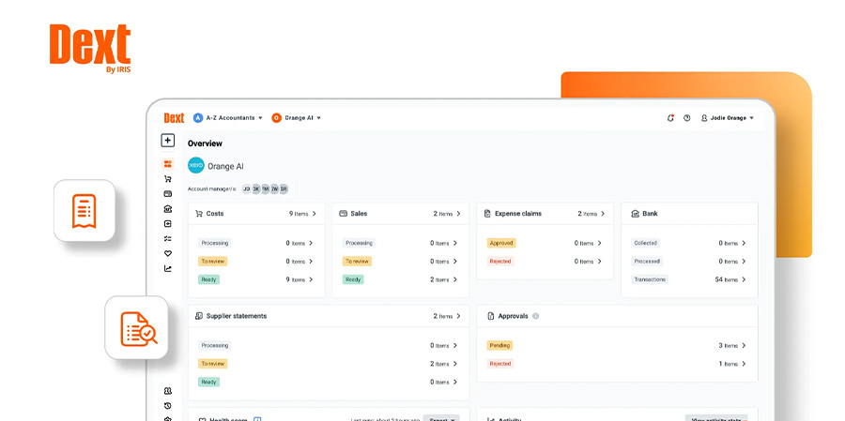Click the first account manager avatar JO

(246, 188)
